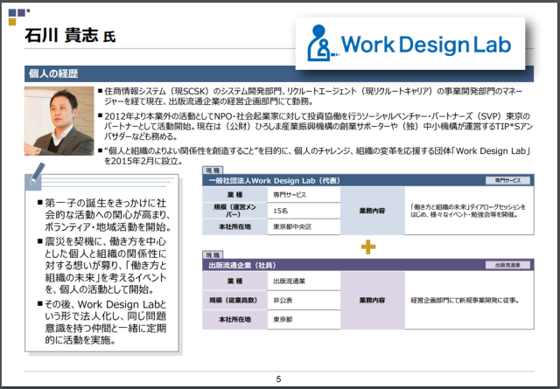Screen dimensions: 560x389
Task: Click the page number 5
Action: click(x=279, y=379)
